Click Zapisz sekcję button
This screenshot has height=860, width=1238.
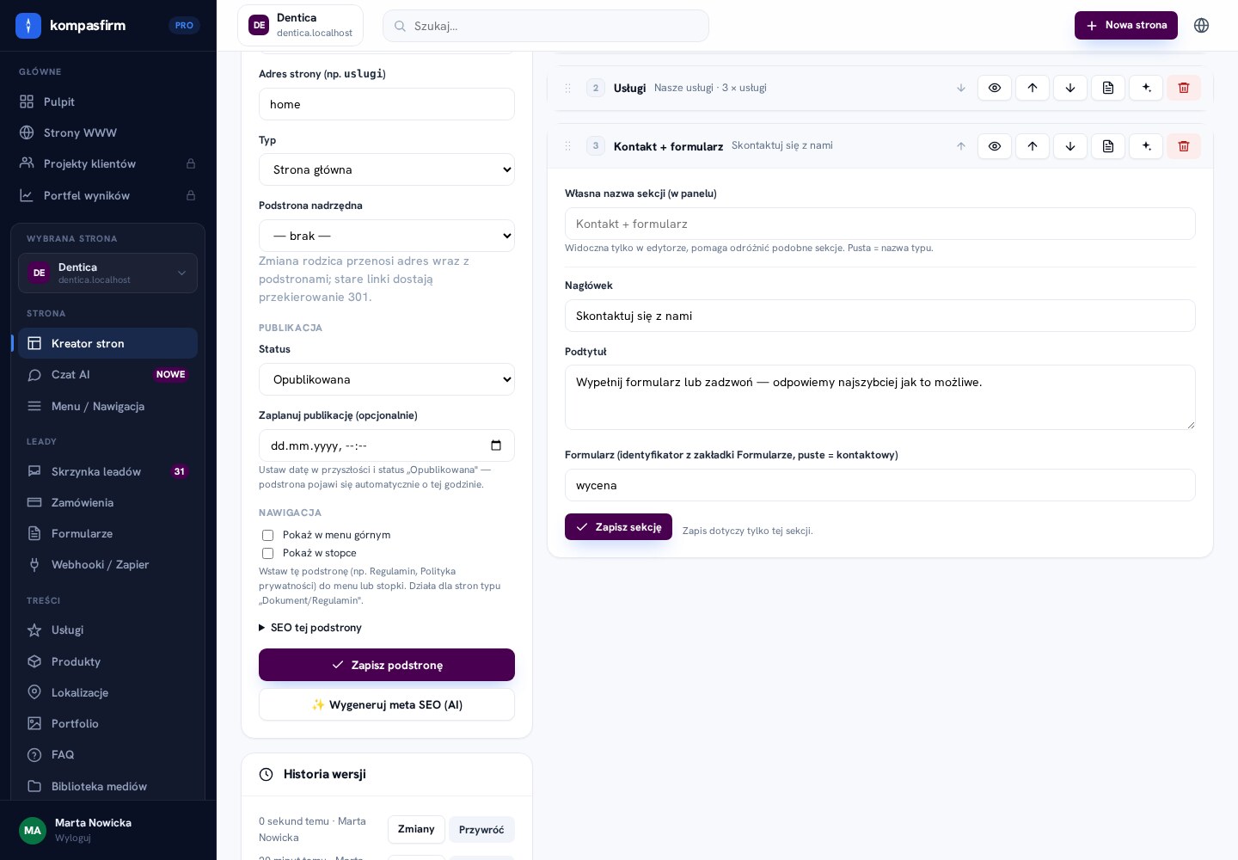click(x=618, y=527)
